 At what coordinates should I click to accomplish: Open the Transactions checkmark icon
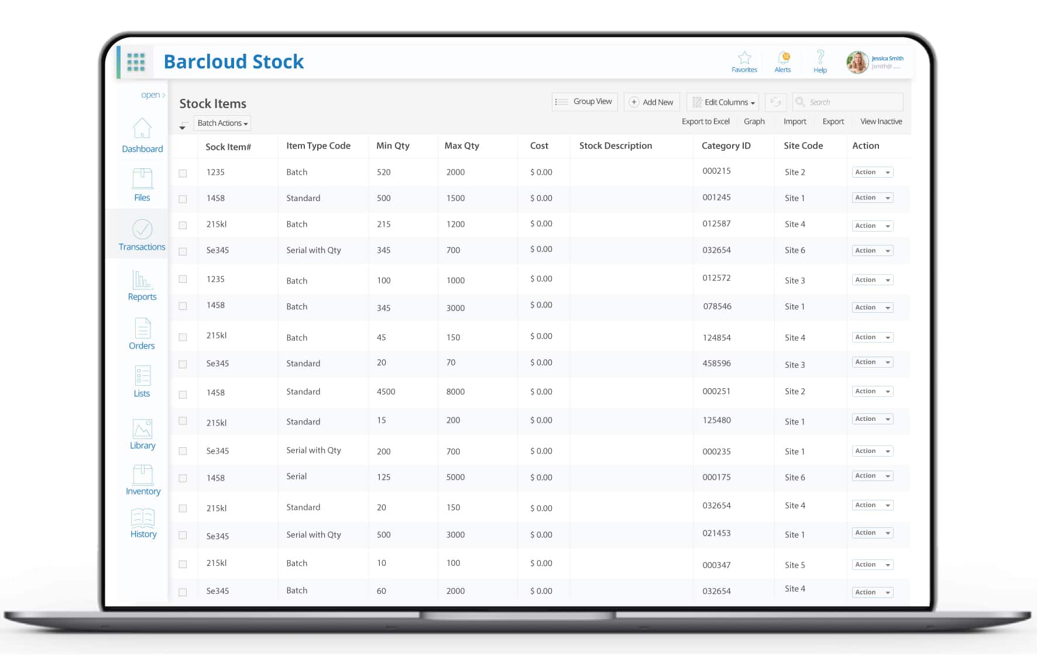pos(142,229)
